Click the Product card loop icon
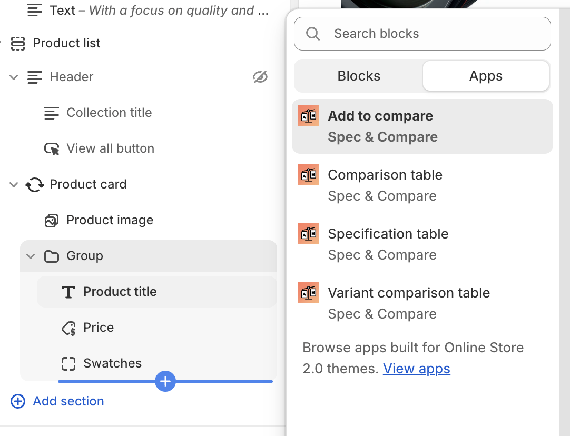Image resolution: width=570 pixels, height=436 pixels. [x=35, y=185]
